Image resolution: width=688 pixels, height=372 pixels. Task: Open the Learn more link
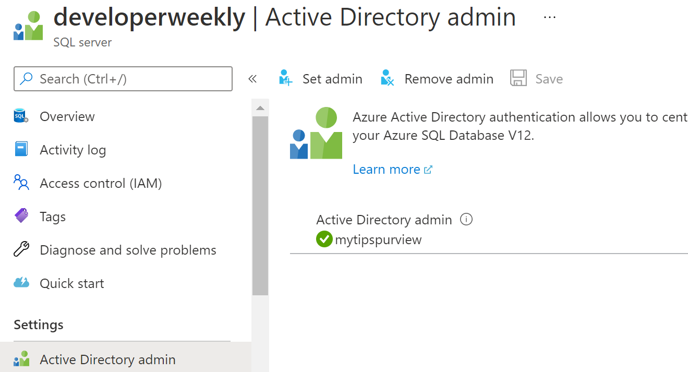point(392,169)
